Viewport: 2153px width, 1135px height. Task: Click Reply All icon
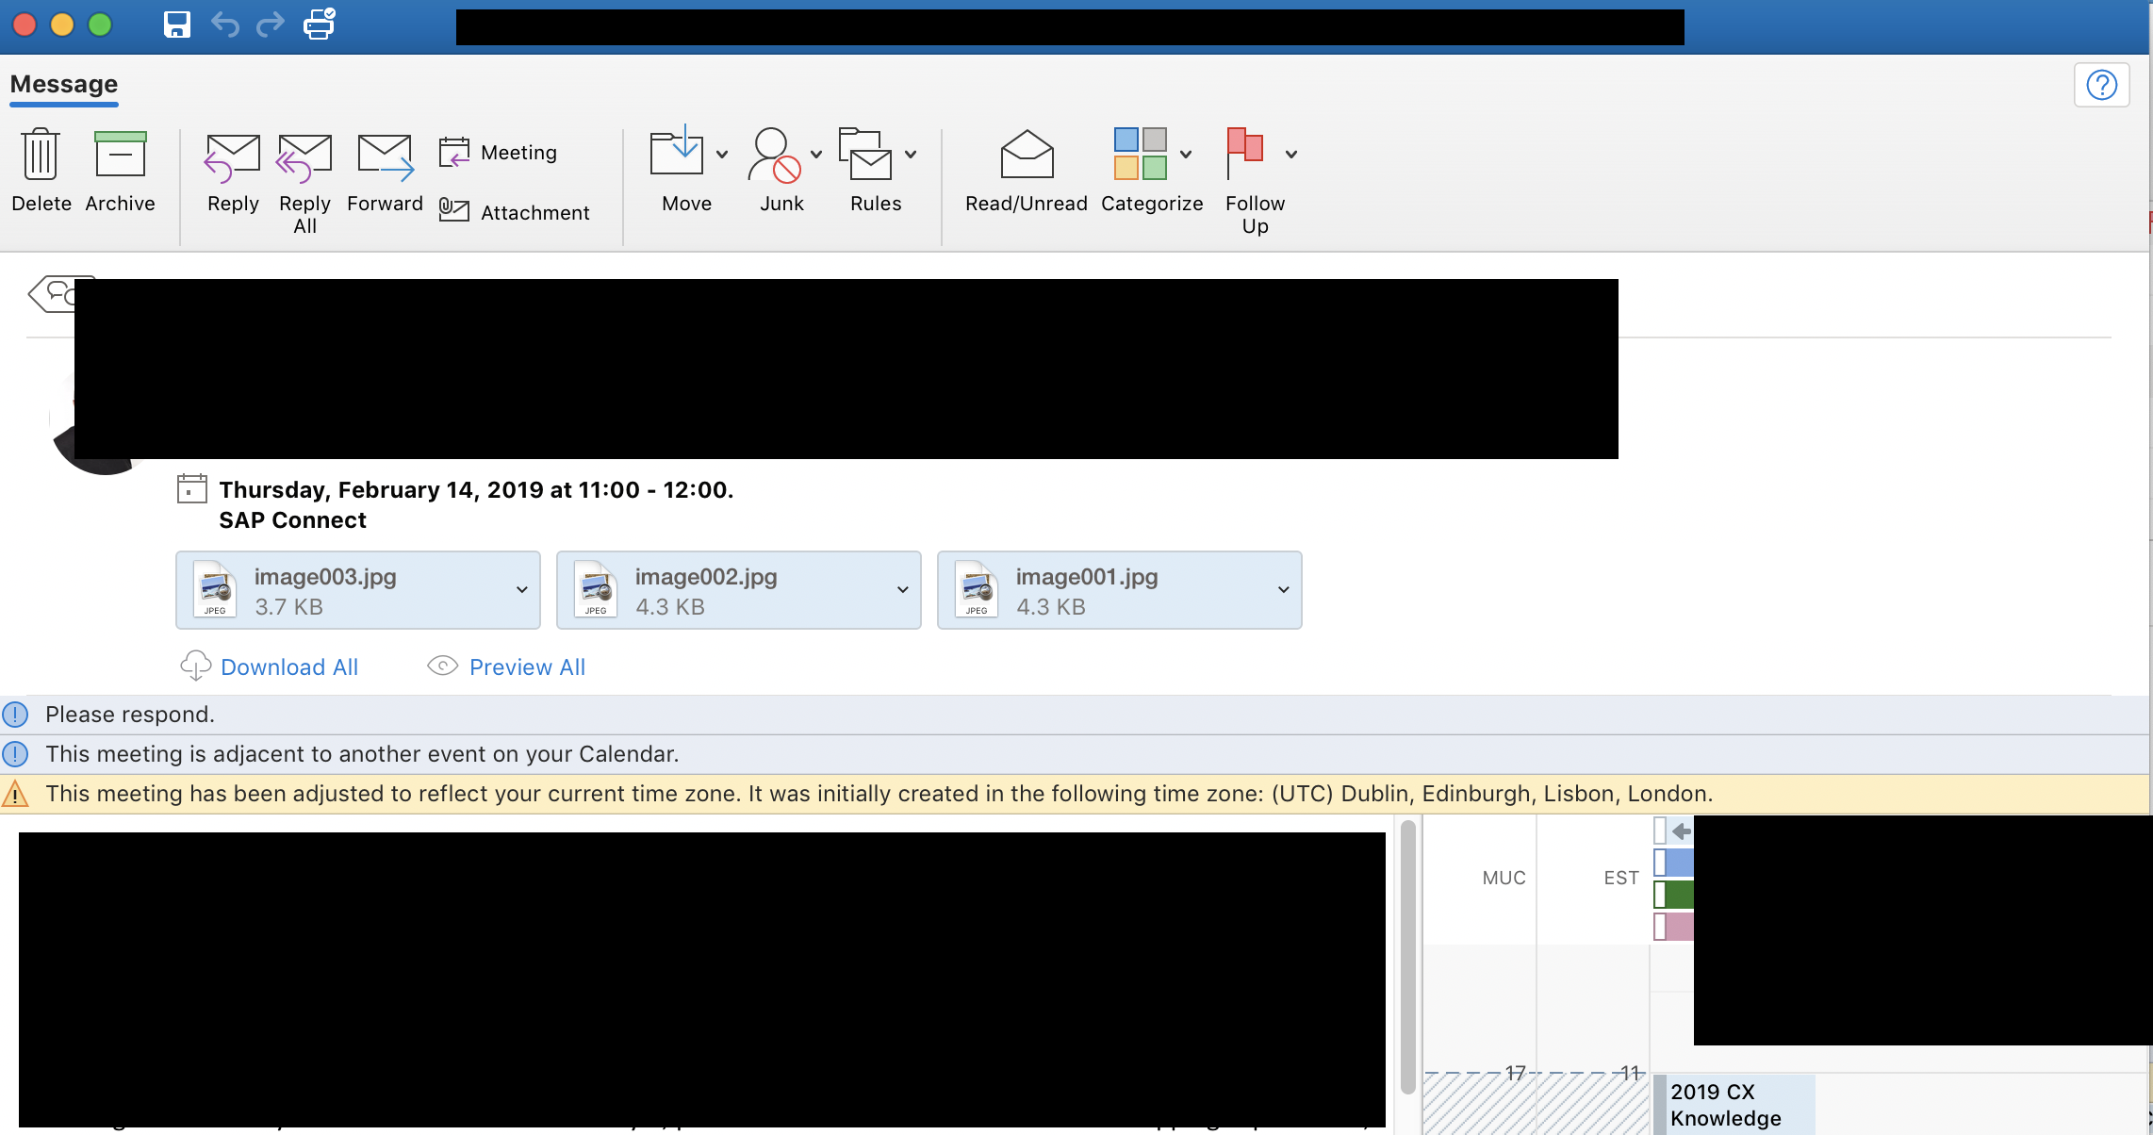(304, 156)
